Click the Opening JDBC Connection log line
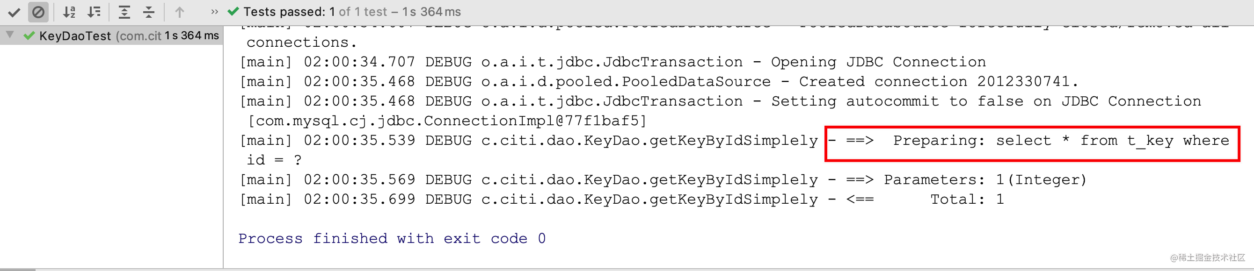This screenshot has width=1254, height=271. 612,62
